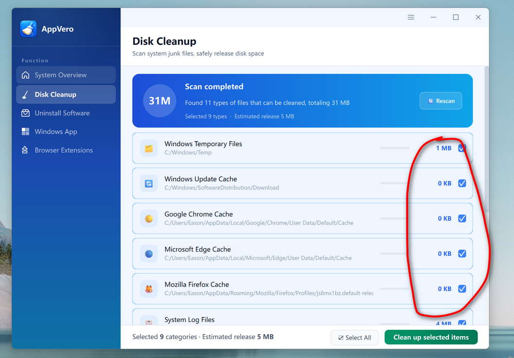Click the System Log Files title
Image resolution: width=514 pixels, height=358 pixels.
(189, 320)
